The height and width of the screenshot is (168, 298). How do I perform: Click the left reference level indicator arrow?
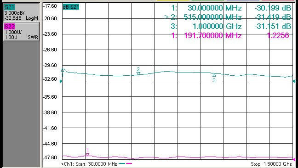click(x=61, y=81)
